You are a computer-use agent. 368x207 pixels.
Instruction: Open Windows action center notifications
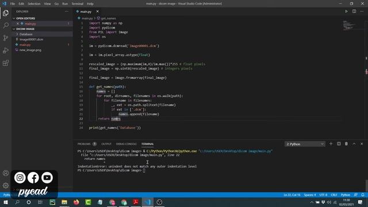coord(361,202)
